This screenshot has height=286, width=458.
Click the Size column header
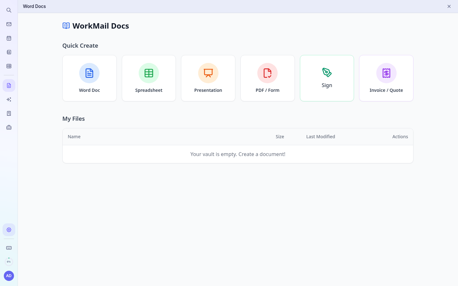[280, 137]
